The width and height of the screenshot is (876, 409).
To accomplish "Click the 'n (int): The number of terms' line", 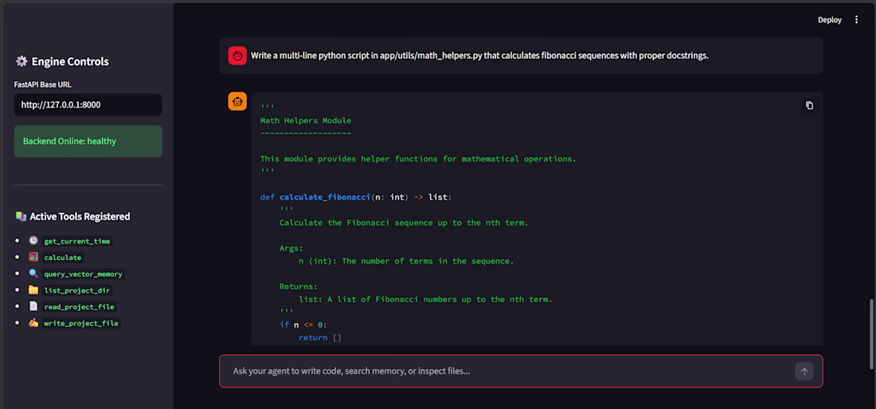I will point(406,261).
